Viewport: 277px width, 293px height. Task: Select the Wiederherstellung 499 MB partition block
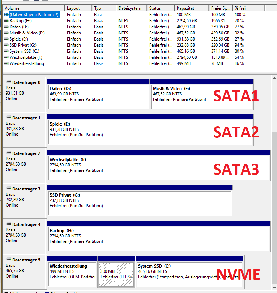point(72,272)
